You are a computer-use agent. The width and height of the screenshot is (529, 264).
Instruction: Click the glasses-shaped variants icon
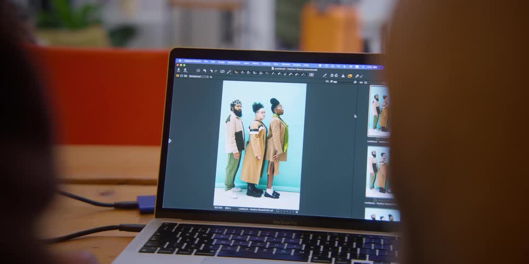click(222, 71)
